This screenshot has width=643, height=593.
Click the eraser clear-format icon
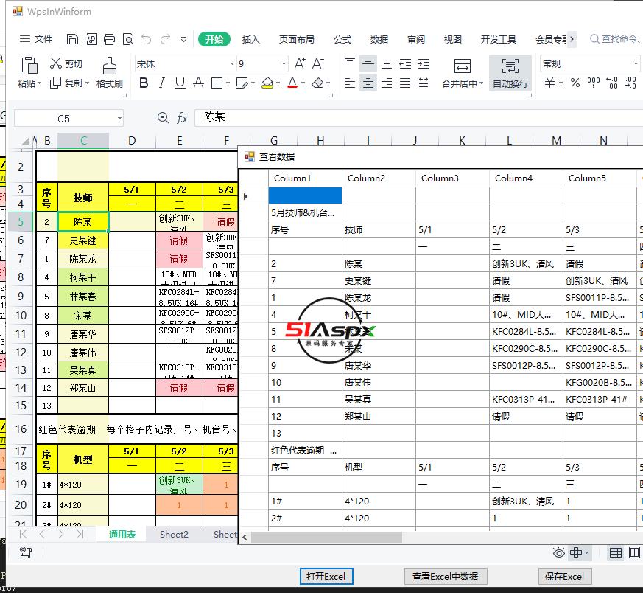tap(317, 83)
